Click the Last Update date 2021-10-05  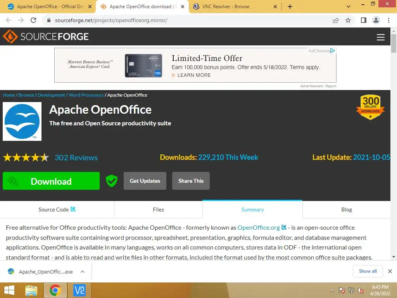pyautogui.click(x=371, y=158)
